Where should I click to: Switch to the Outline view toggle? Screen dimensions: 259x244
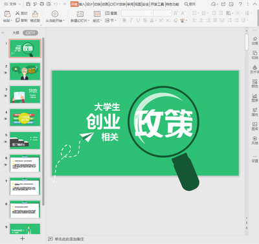tap(16, 32)
